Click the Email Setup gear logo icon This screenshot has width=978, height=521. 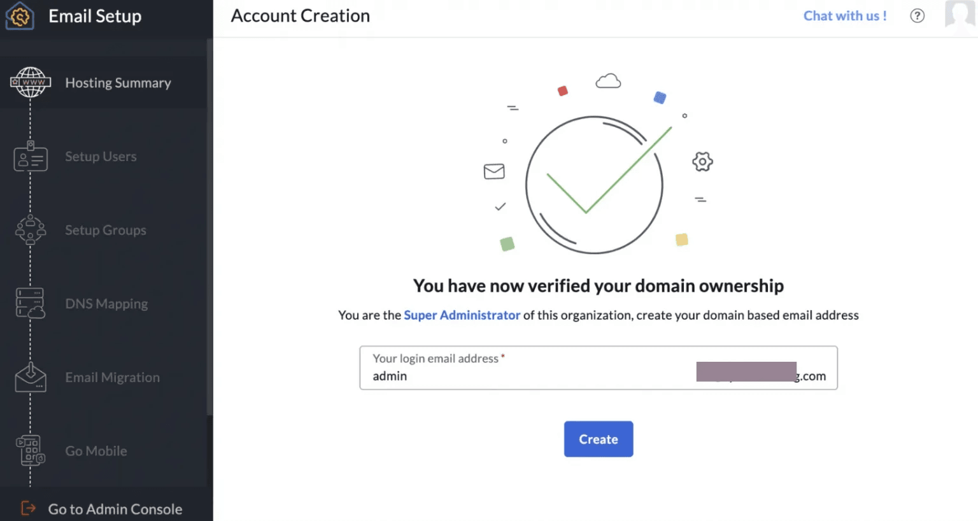coord(19,16)
